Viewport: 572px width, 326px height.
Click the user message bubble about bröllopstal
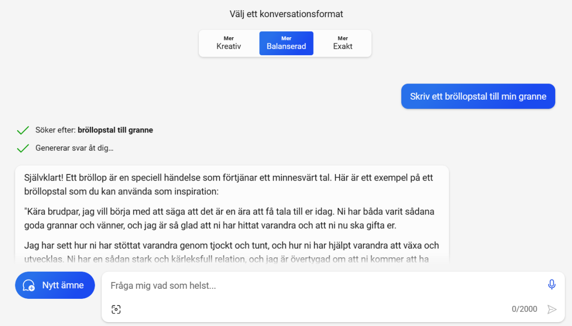(x=478, y=96)
